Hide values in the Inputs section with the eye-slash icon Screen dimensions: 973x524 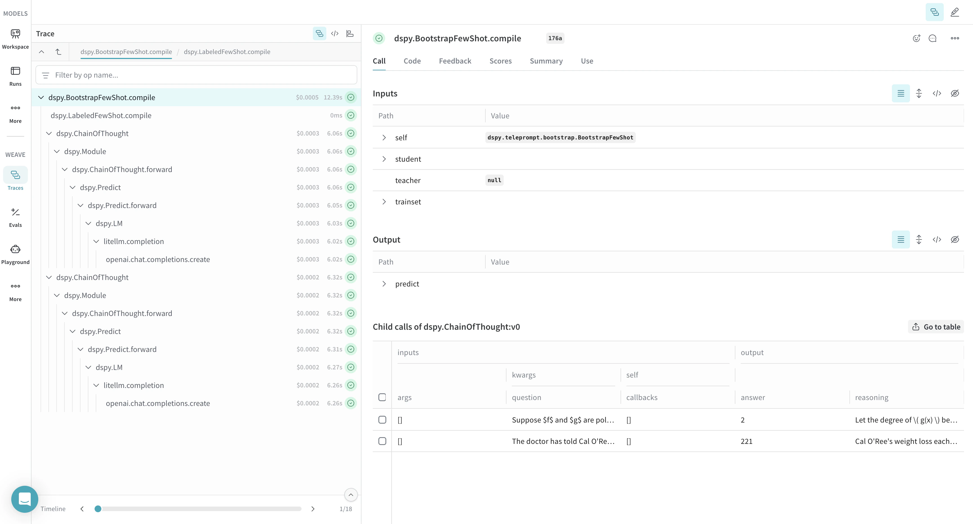(x=955, y=93)
